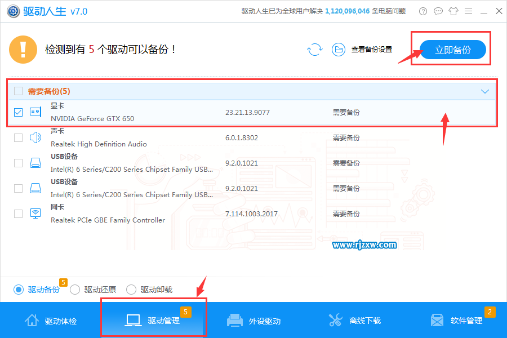Switch to the 软件管理 tab

456,320
